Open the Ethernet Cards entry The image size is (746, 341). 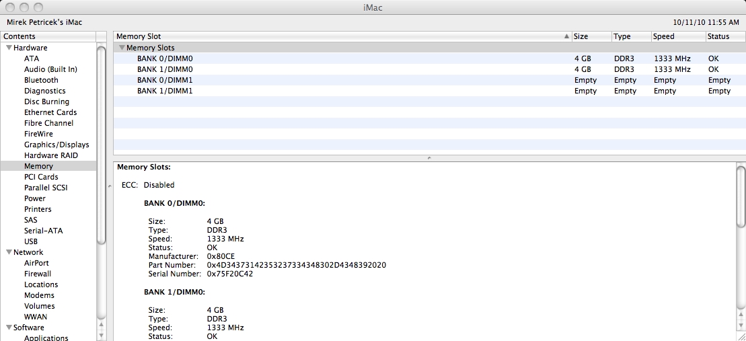click(50, 112)
